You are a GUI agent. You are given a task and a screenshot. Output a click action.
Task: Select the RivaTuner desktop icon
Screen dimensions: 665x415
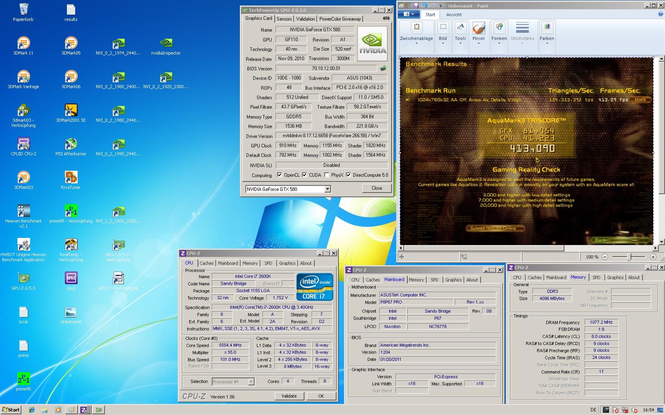coord(71,181)
